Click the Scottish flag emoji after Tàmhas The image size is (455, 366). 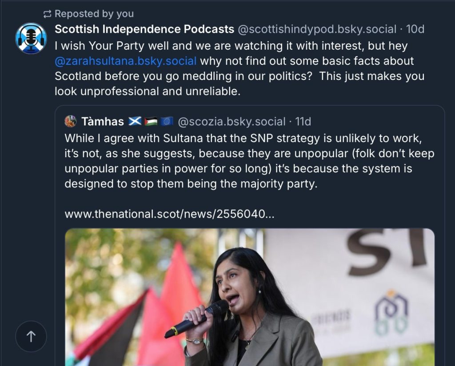tap(135, 121)
